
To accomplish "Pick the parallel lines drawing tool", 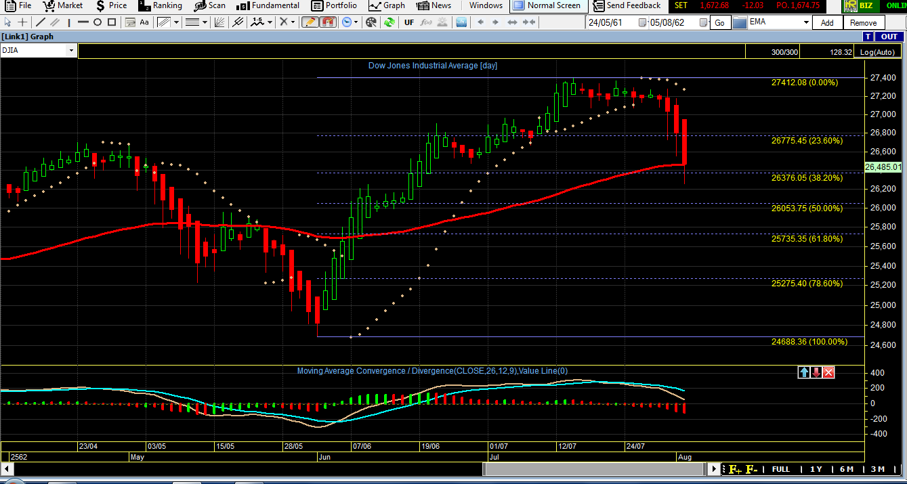I will [54, 22].
